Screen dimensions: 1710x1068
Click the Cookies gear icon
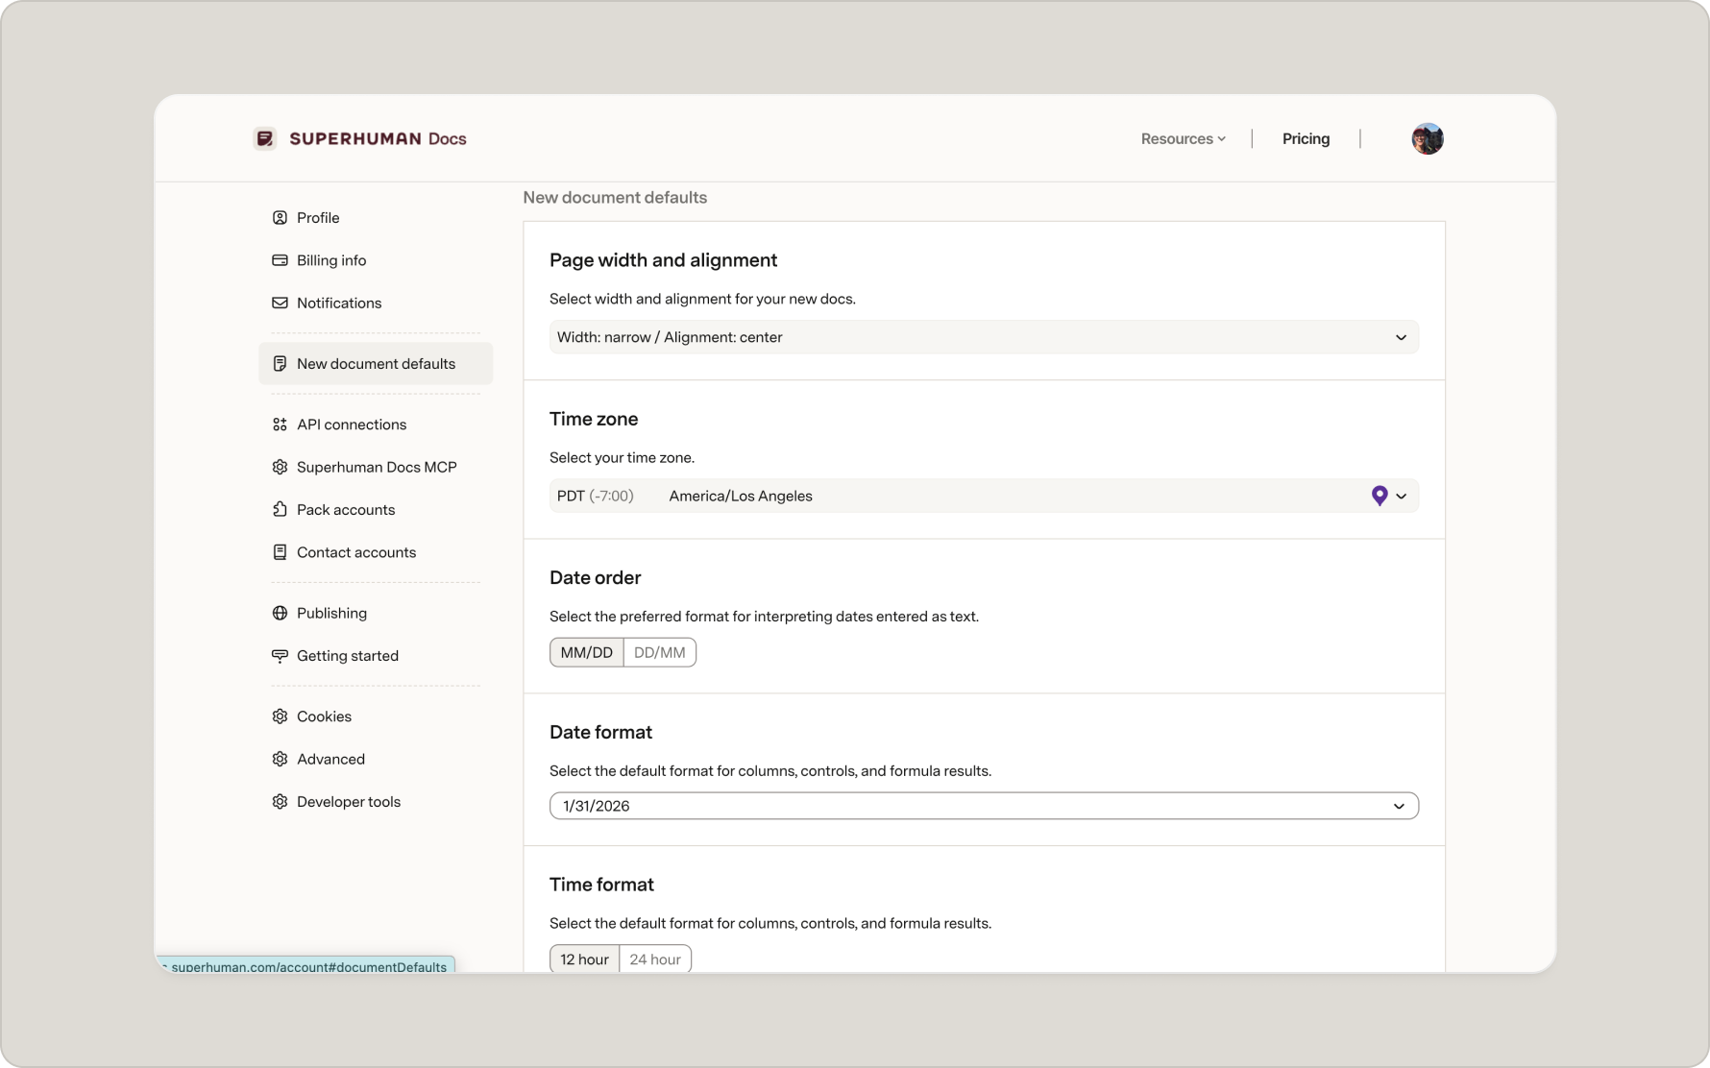280,716
